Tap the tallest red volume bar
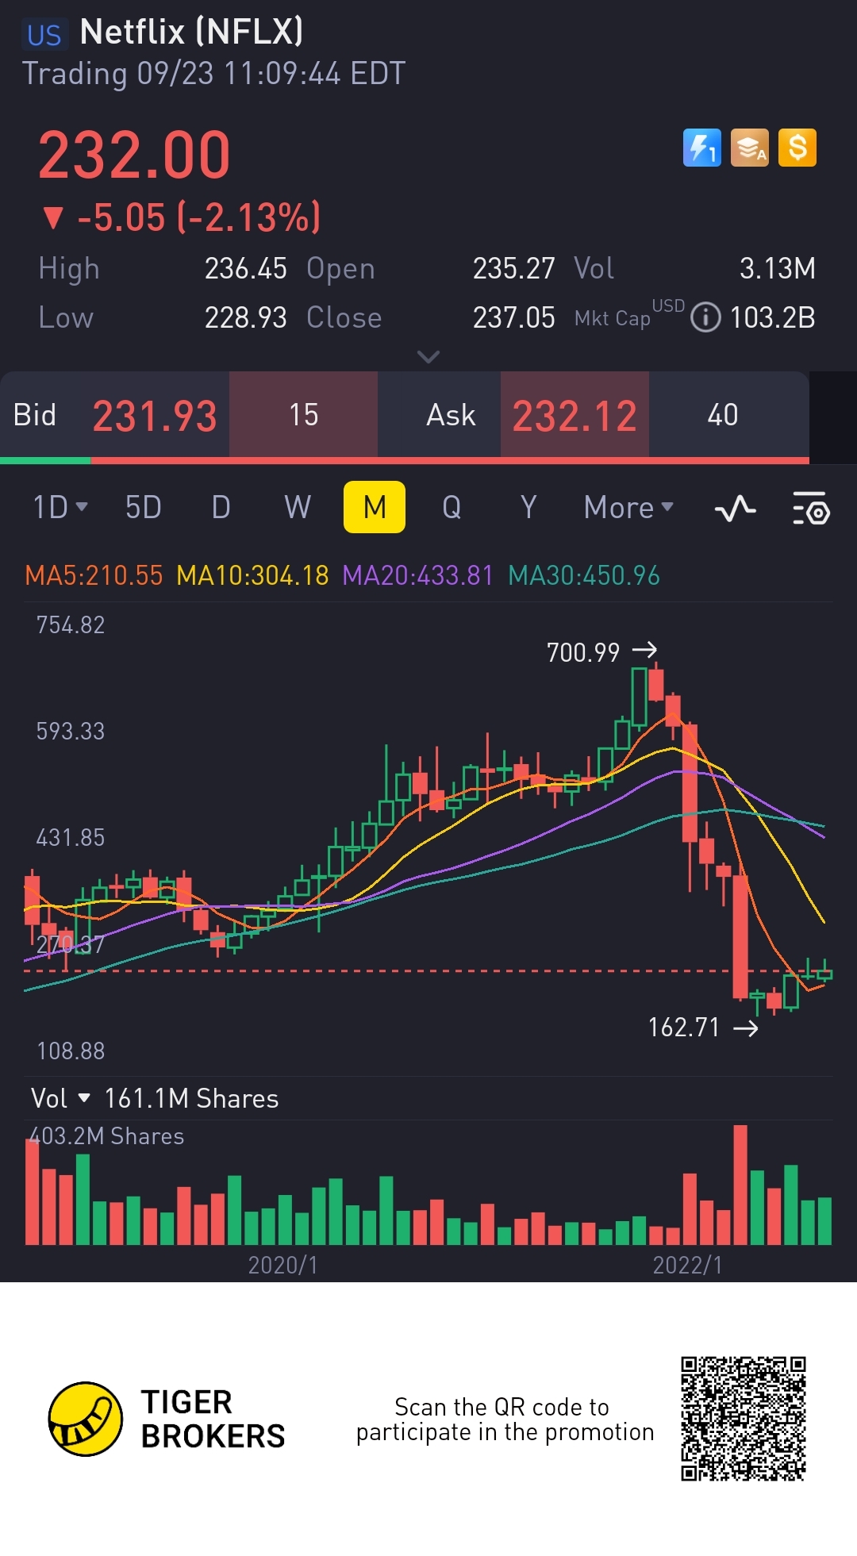857x1556 pixels. [x=740, y=1184]
